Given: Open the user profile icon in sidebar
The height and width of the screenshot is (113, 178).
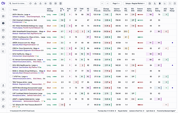Looking at the screenshot, I should [3, 85].
